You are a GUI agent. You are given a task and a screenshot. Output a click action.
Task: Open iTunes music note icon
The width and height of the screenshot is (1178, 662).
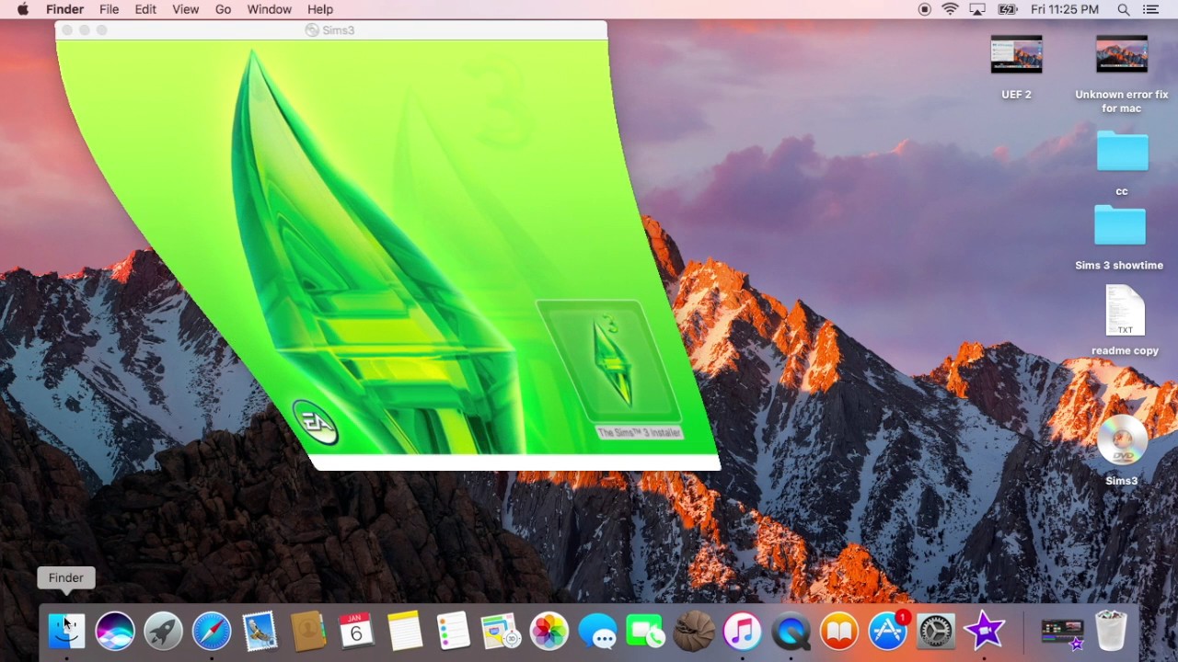click(743, 631)
